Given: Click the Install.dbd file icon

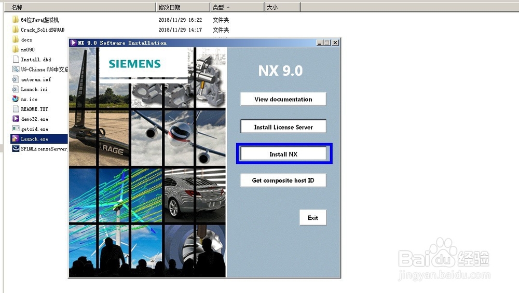Looking at the screenshot, I should pyautogui.click(x=16, y=60).
